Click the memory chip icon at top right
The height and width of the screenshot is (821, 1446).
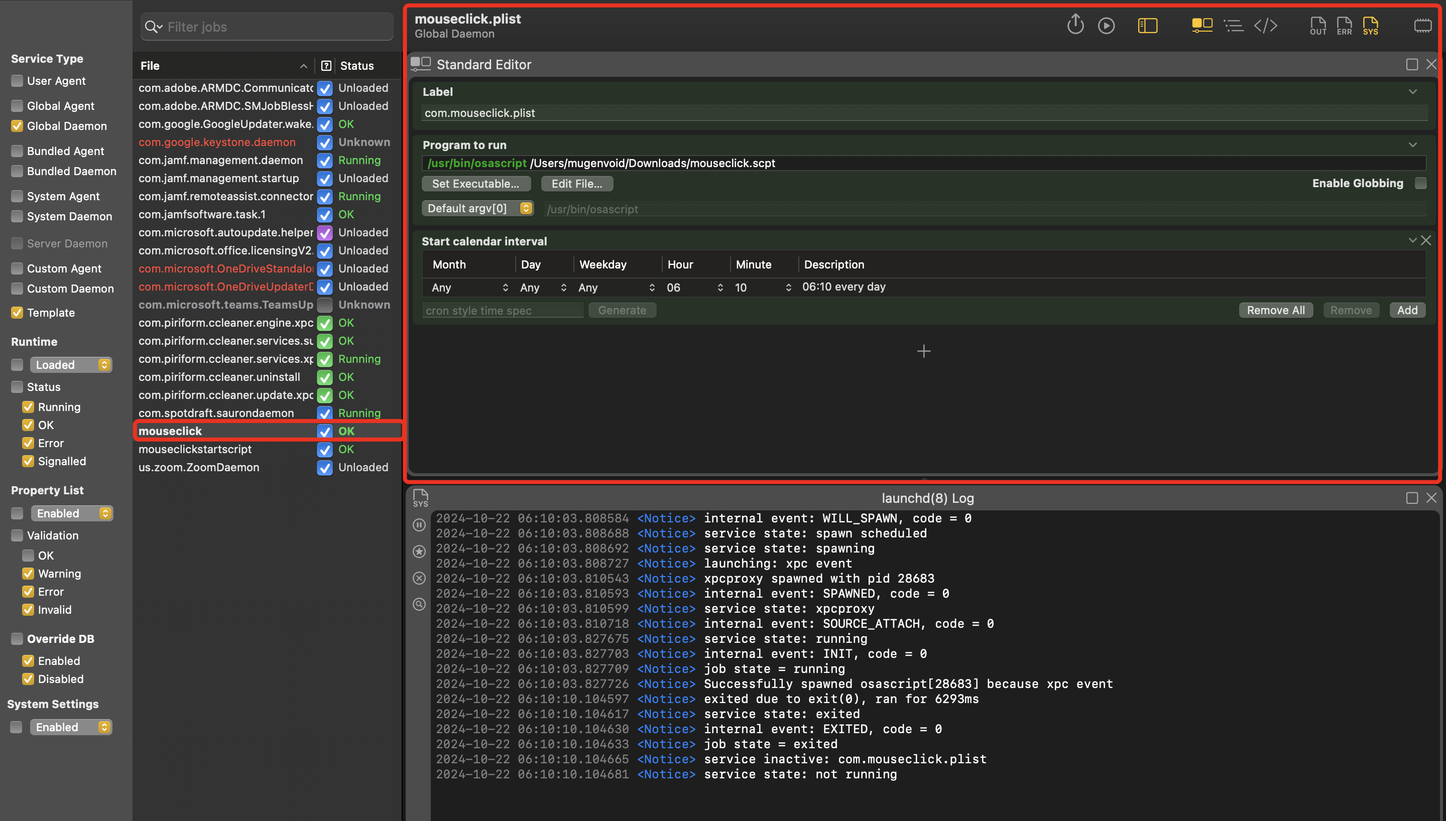[1423, 26]
